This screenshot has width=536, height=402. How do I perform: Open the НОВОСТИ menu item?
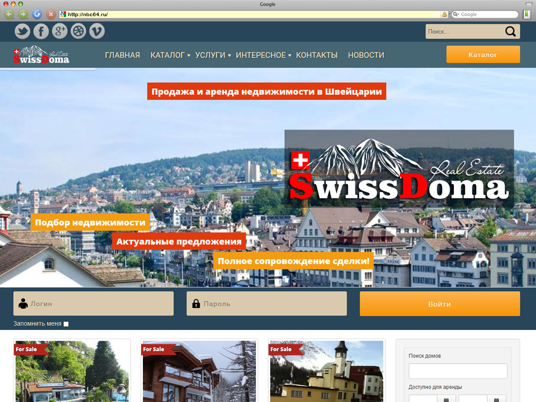[x=366, y=55]
